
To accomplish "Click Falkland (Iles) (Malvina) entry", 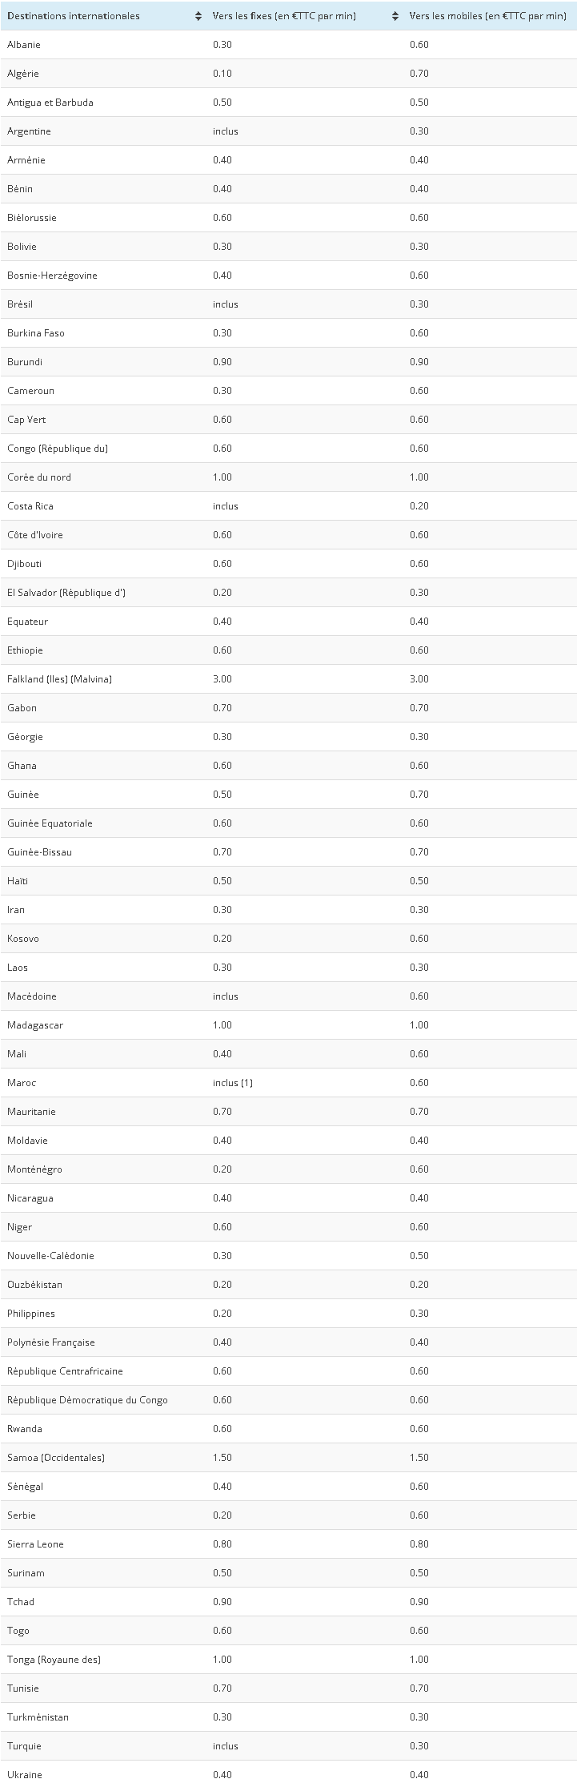I will 59,679.
